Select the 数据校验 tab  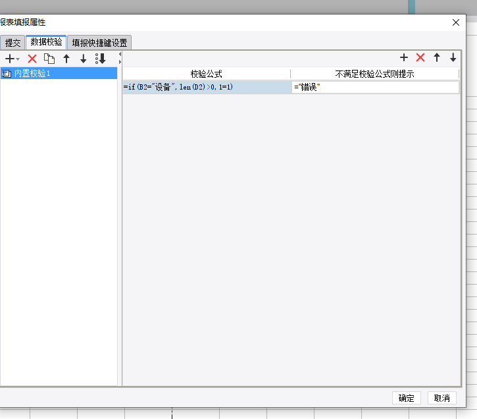pyautogui.click(x=46, y=42)
